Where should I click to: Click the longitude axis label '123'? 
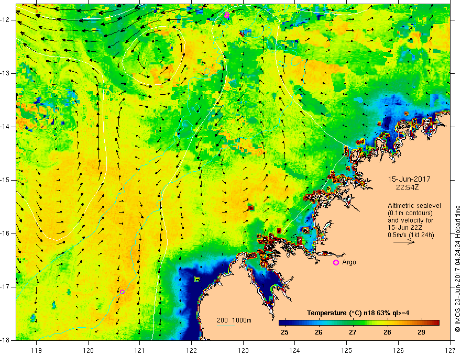[x=243, y=350]
